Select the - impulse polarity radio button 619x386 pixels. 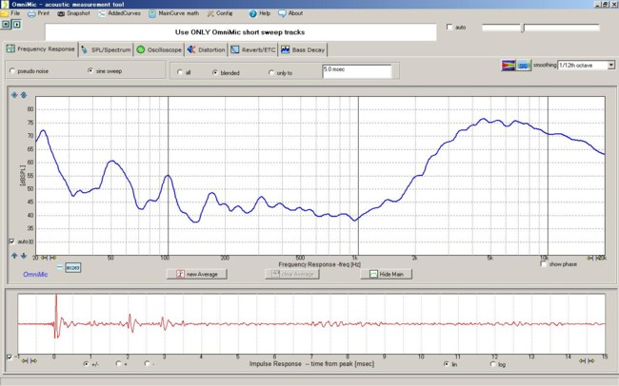pyautogui.click(x=147, y=363)
